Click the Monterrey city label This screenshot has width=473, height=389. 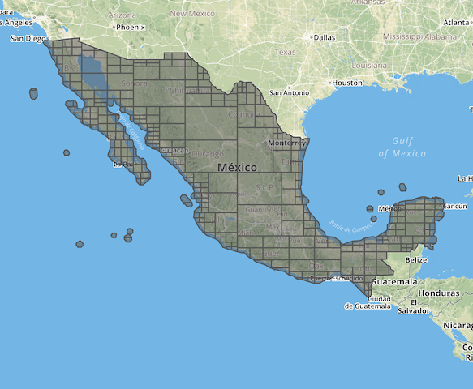click(287, 143)
